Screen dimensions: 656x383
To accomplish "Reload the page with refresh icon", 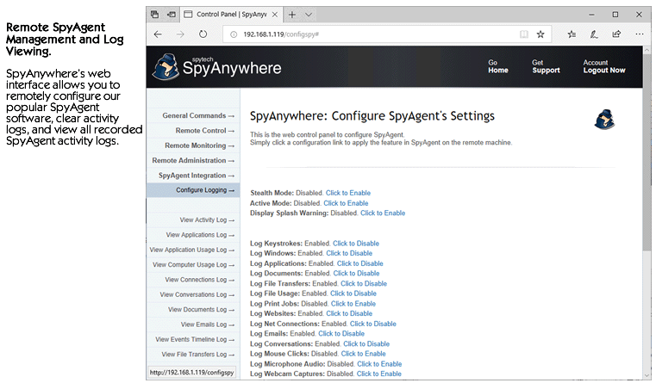I will click(x=203, y=34).
